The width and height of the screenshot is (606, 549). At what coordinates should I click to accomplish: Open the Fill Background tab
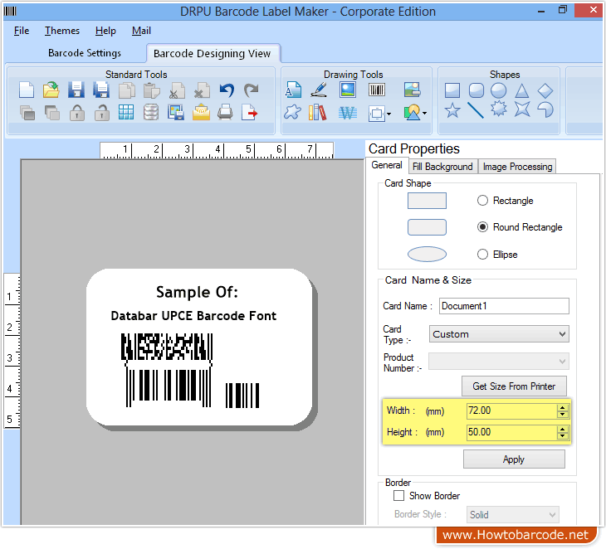tap(442, 167)
